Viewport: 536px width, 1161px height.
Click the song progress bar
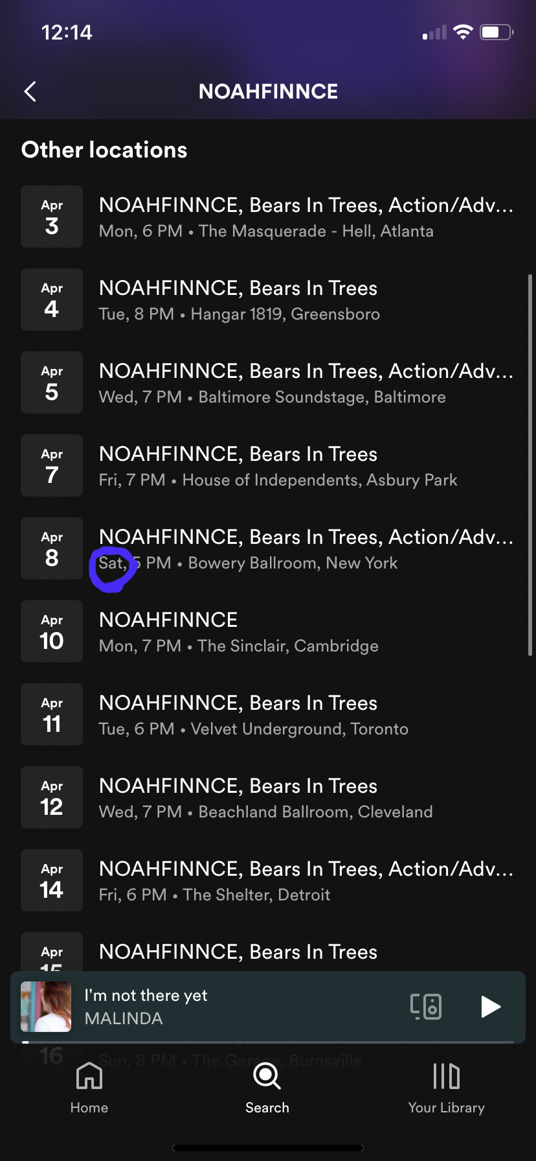tap(268, 1042)
